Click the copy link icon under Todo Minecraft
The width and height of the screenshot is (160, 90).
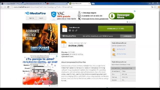pos(76,30)
